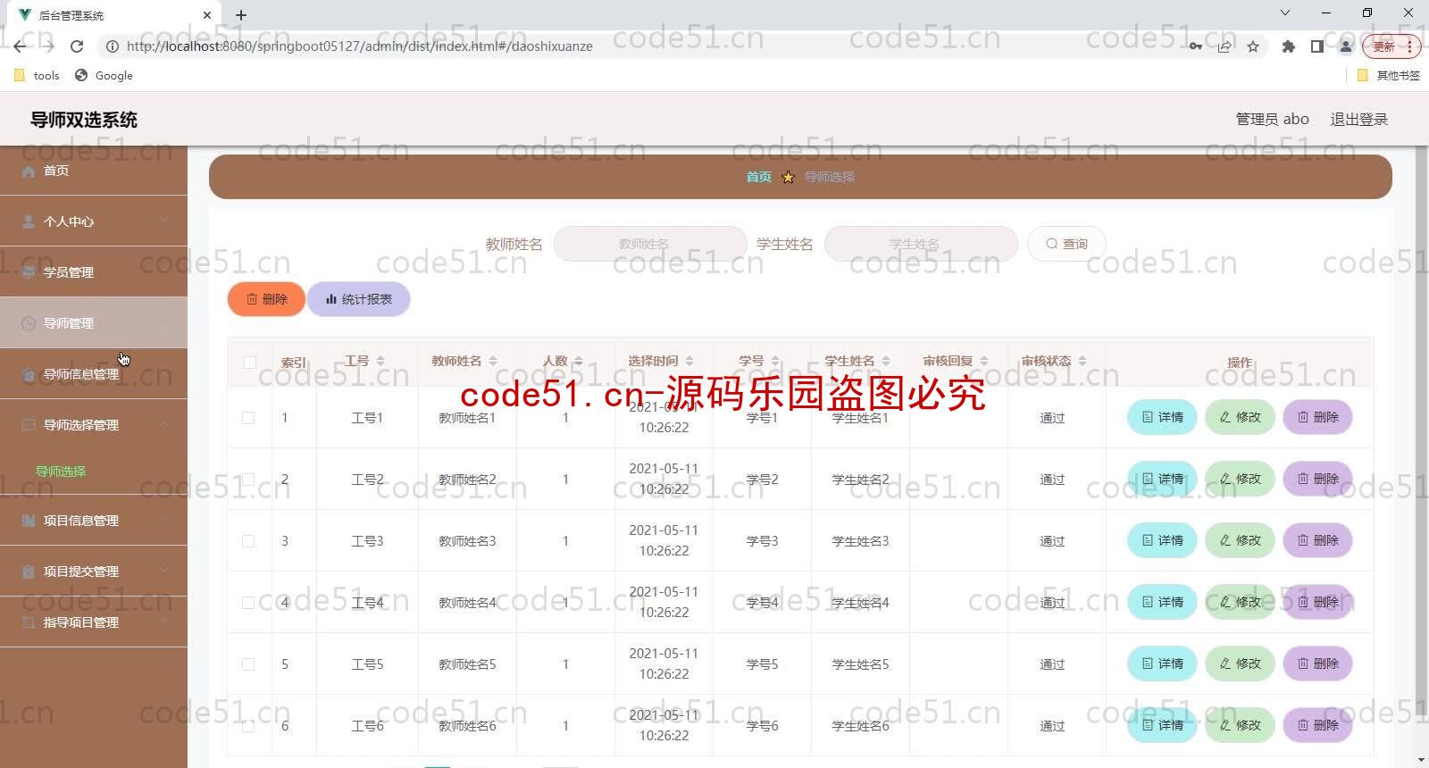Image resolution: width=1429 pixels, height=768 pixels.
Task: Check the checkbox for row 工号6
Action: tap(248, 726)
